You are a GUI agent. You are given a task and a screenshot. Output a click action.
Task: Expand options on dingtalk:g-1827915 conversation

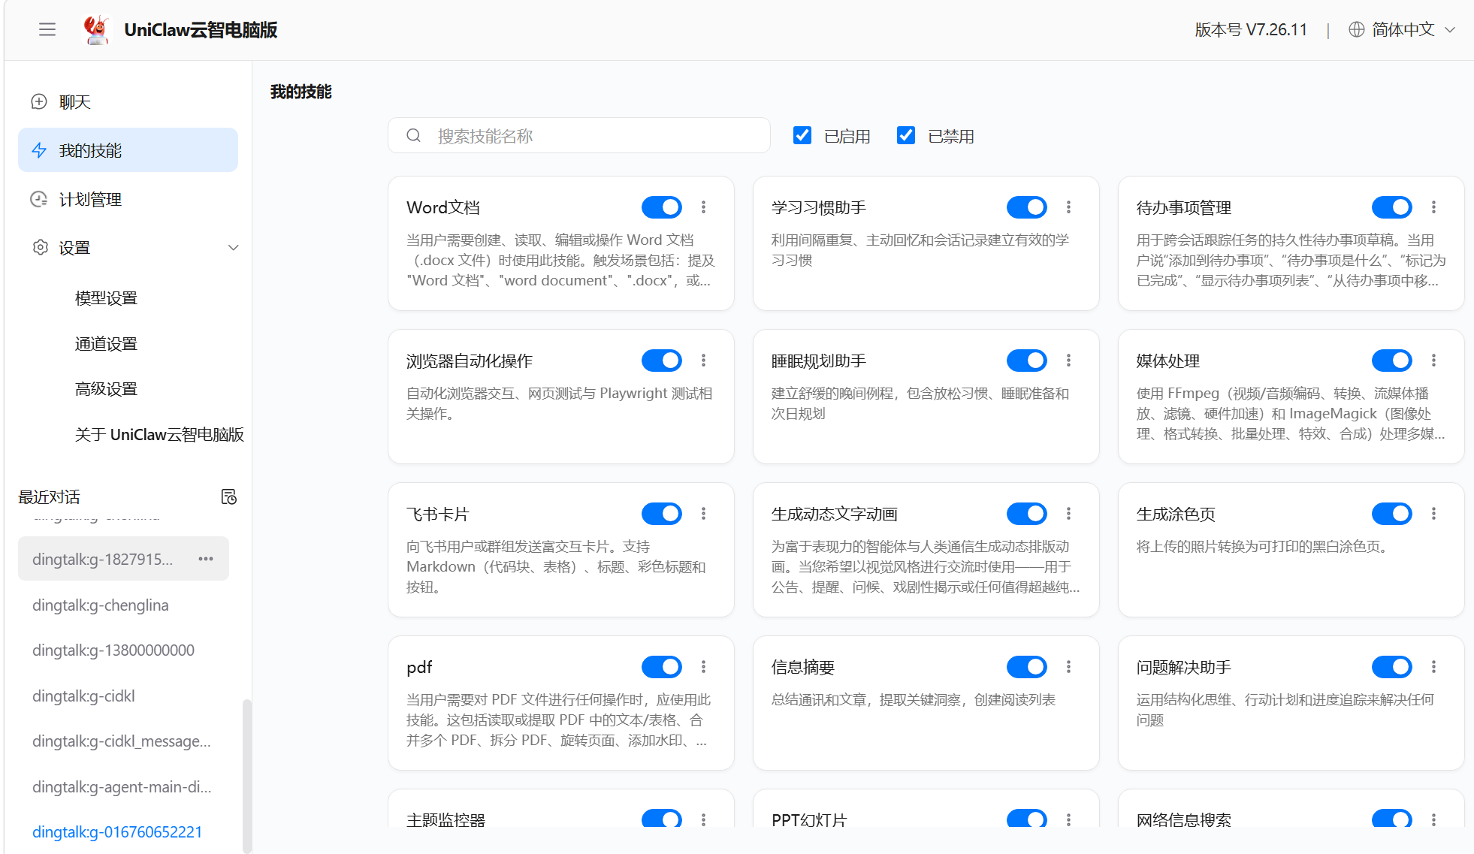point(206,559)
